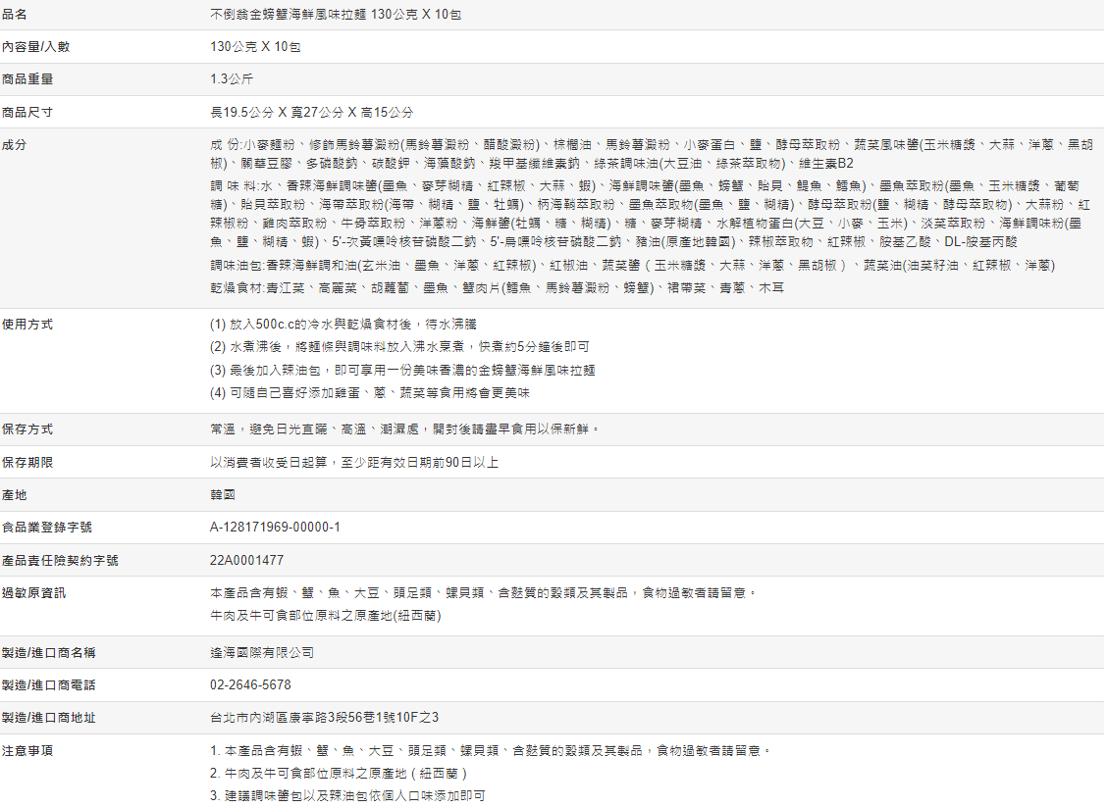Screen dimensions: 1108x808
Task: Click the 保存期限 row label
Action: click(27, 462)
